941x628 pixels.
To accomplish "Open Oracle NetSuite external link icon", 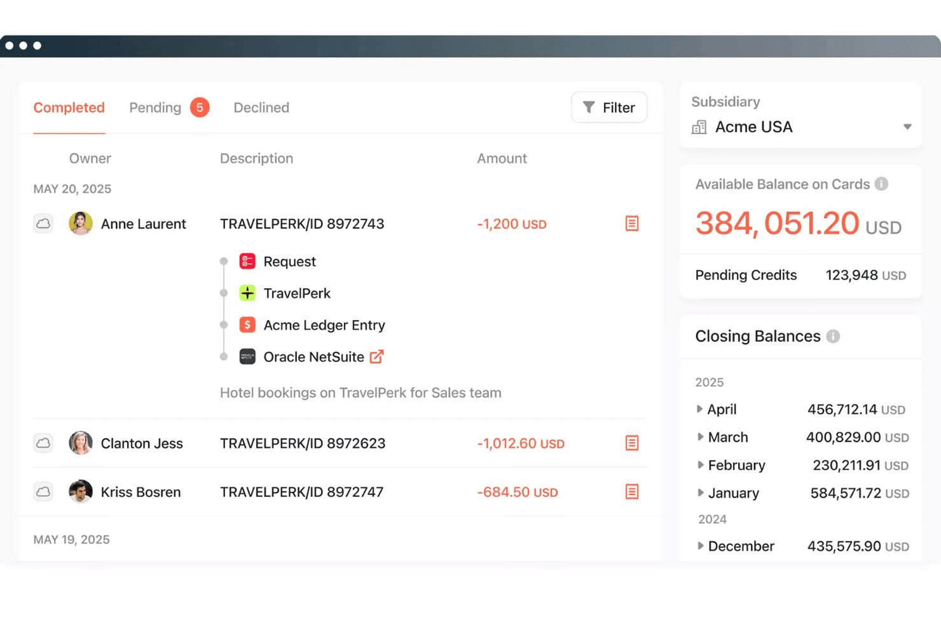I will (x=377, y=356).
